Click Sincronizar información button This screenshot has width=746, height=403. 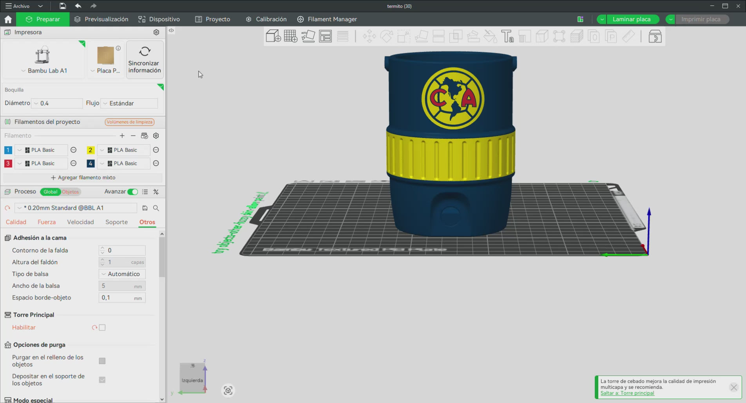click(145, 60)
